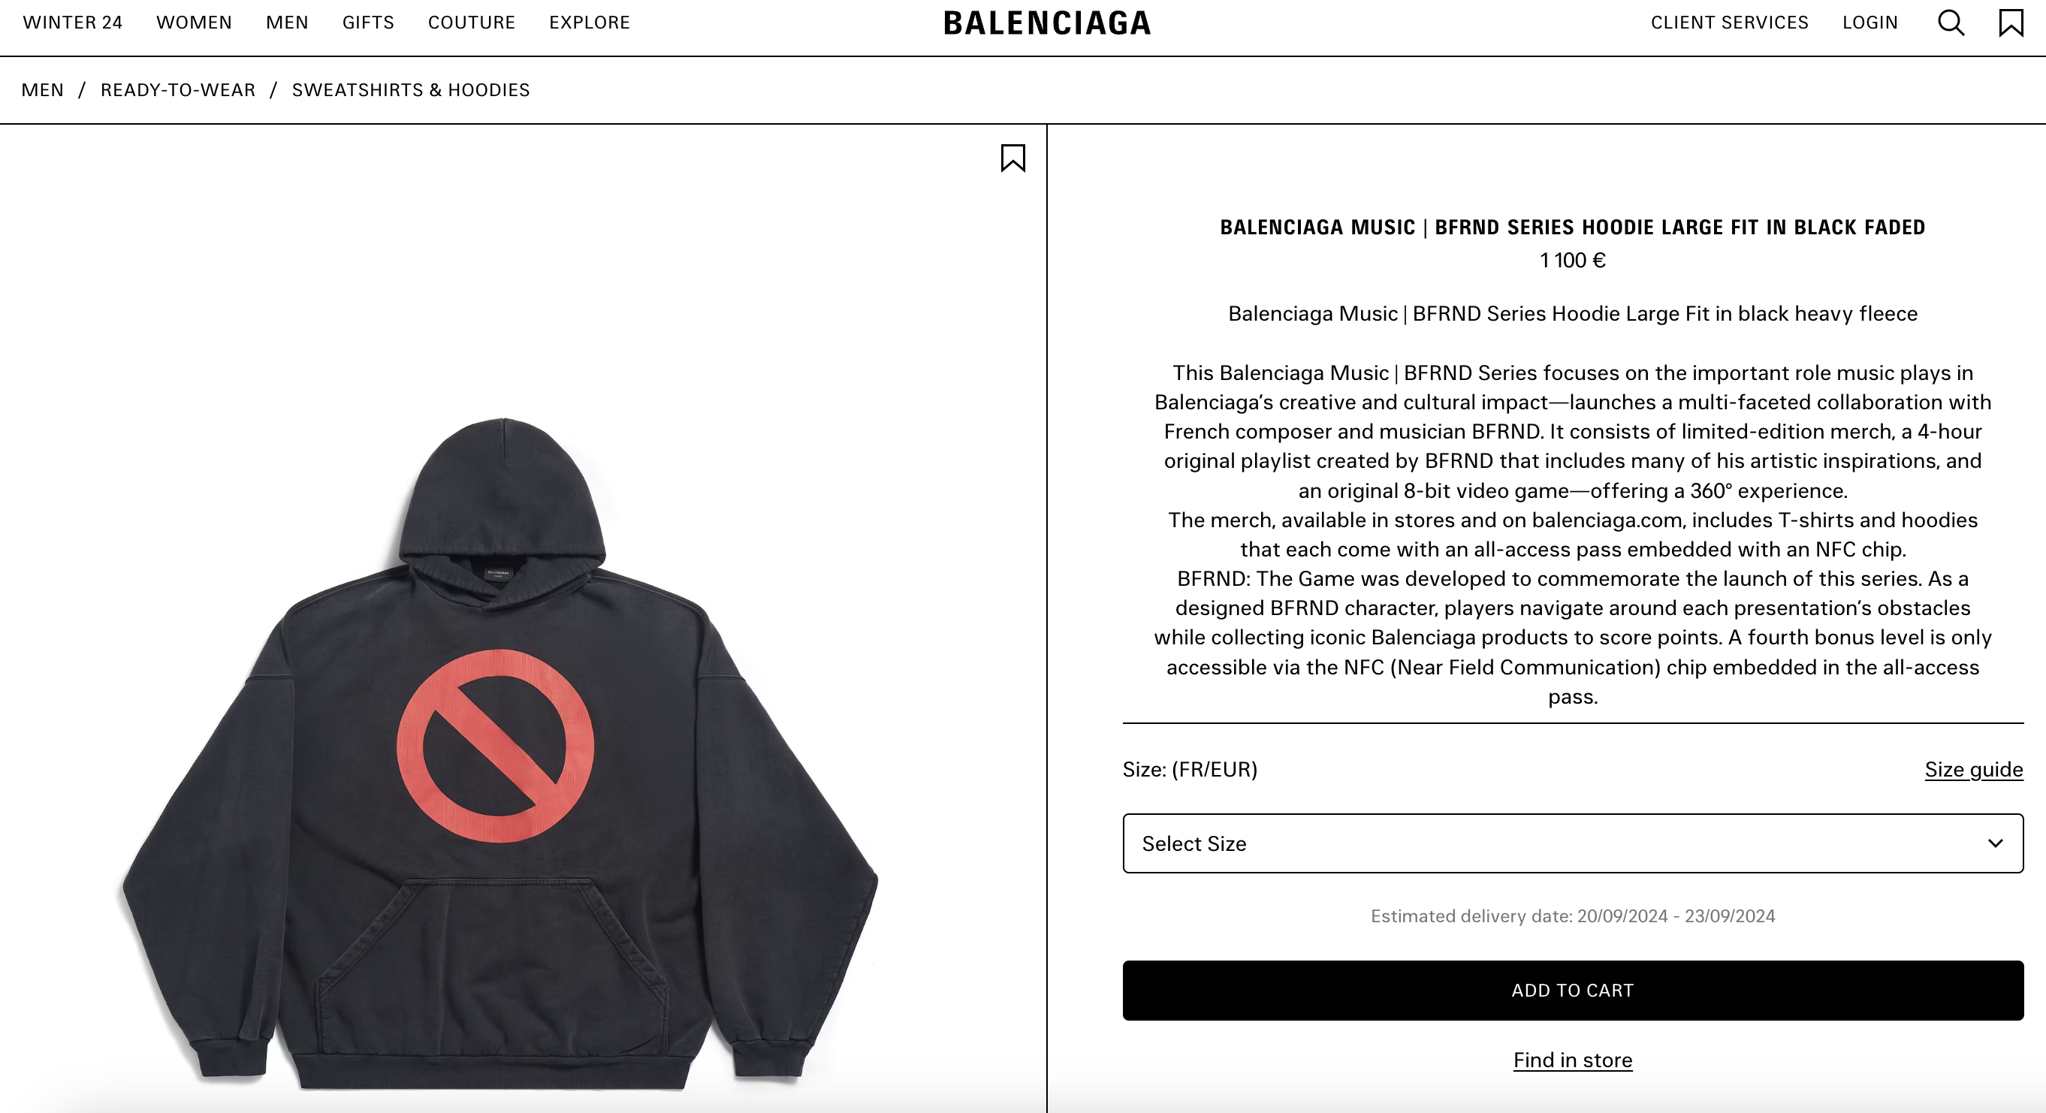Open the Size guide link
Image resolution: width=2046 pixels, height=1113 pixels.
pos(1974,769)
